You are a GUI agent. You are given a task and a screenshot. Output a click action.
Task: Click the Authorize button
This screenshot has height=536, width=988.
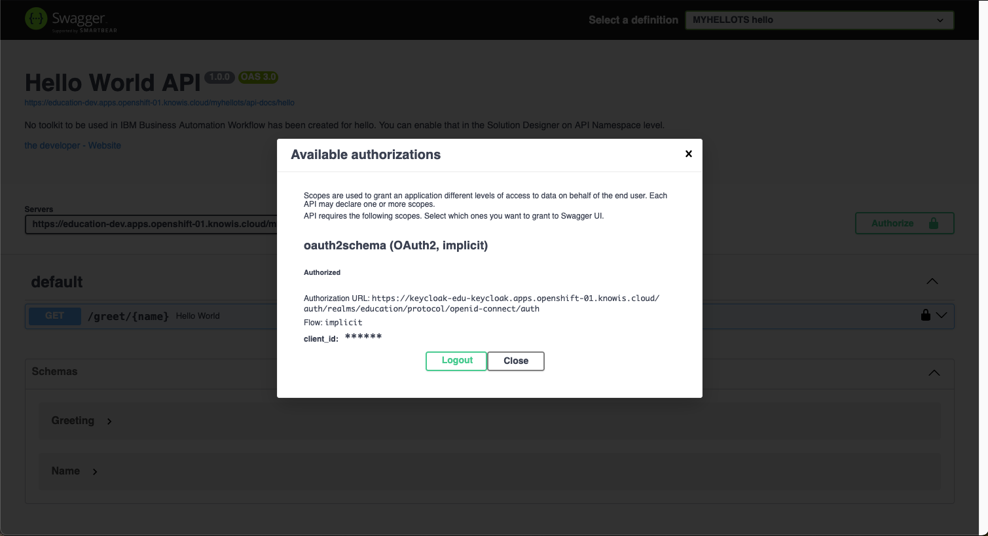point(892,223)
